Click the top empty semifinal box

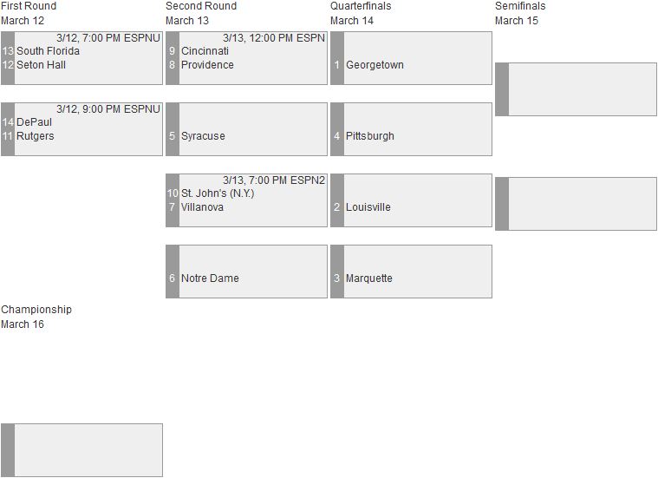(576, 89)
